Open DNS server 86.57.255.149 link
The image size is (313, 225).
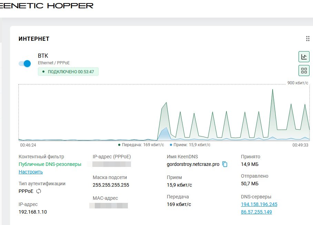point(256,212)
